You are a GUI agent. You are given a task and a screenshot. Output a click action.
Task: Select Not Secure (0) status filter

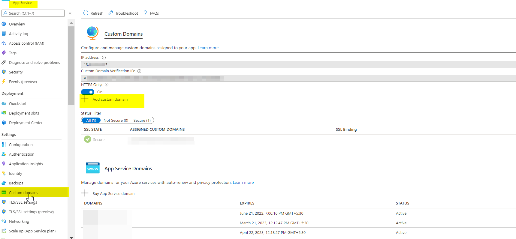tap(116, 120)
